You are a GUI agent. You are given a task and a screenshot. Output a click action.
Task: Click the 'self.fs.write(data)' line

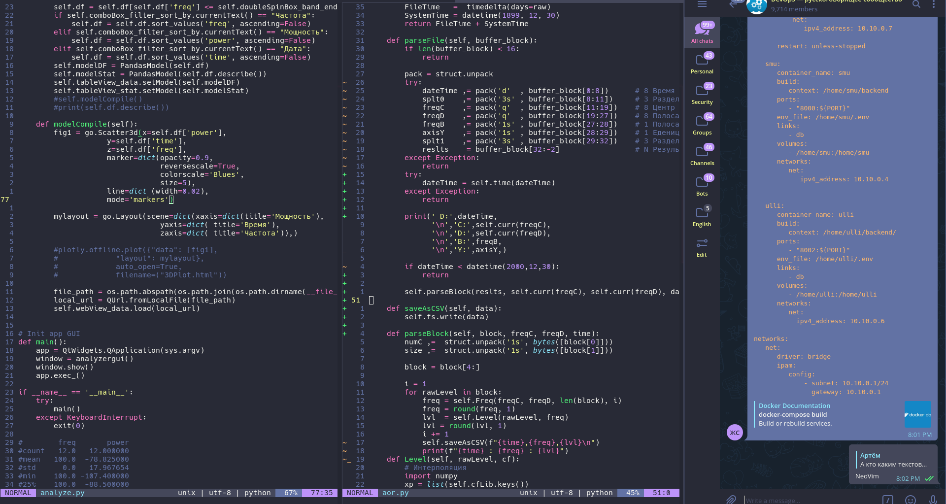point(446,317)
